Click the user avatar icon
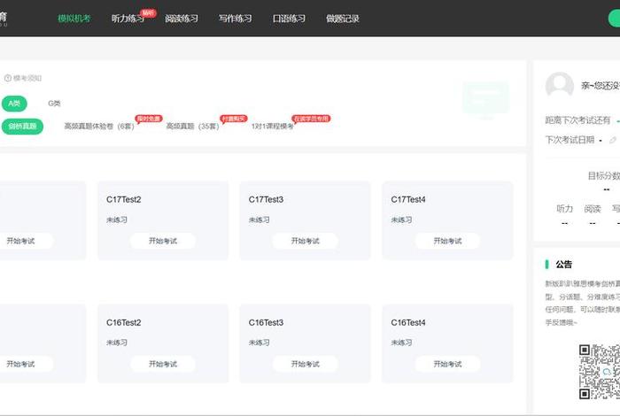Screen dimensions: 620x416 pos(560,85)
